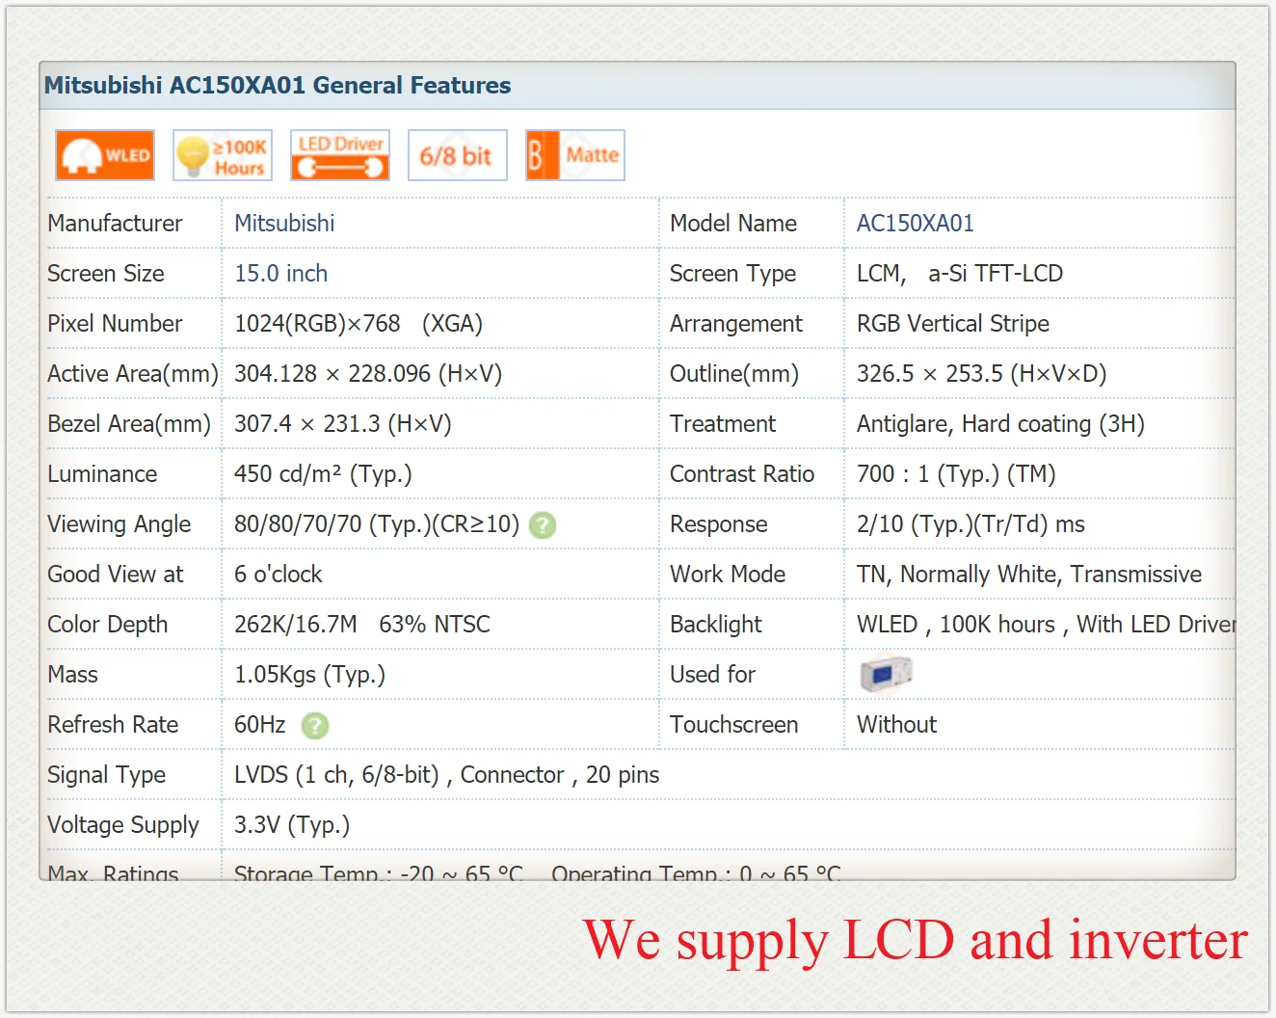Click the Backlight WLED description cell
Screen dimensions: 1276x1018
click(1040, 625)
